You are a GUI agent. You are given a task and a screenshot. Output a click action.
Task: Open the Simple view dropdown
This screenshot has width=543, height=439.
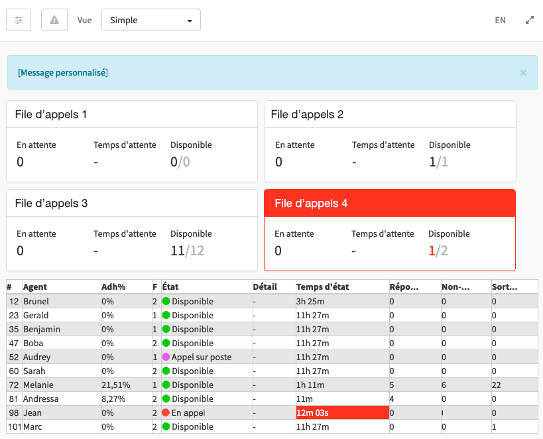pos(151,20)
